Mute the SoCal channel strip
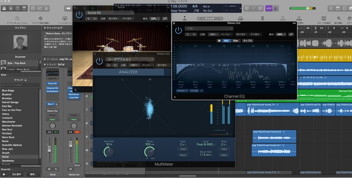This screenshot has height=178, width=352. 49,169
